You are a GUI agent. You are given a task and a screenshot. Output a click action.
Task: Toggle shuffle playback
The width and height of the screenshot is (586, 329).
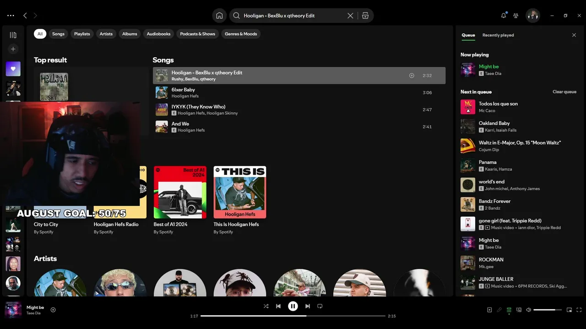[266, 306]
